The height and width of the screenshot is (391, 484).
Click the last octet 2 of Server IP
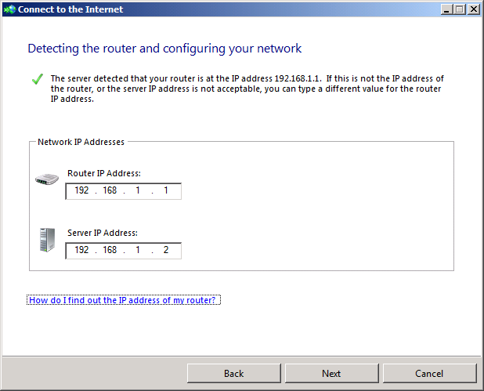(166, 251)
